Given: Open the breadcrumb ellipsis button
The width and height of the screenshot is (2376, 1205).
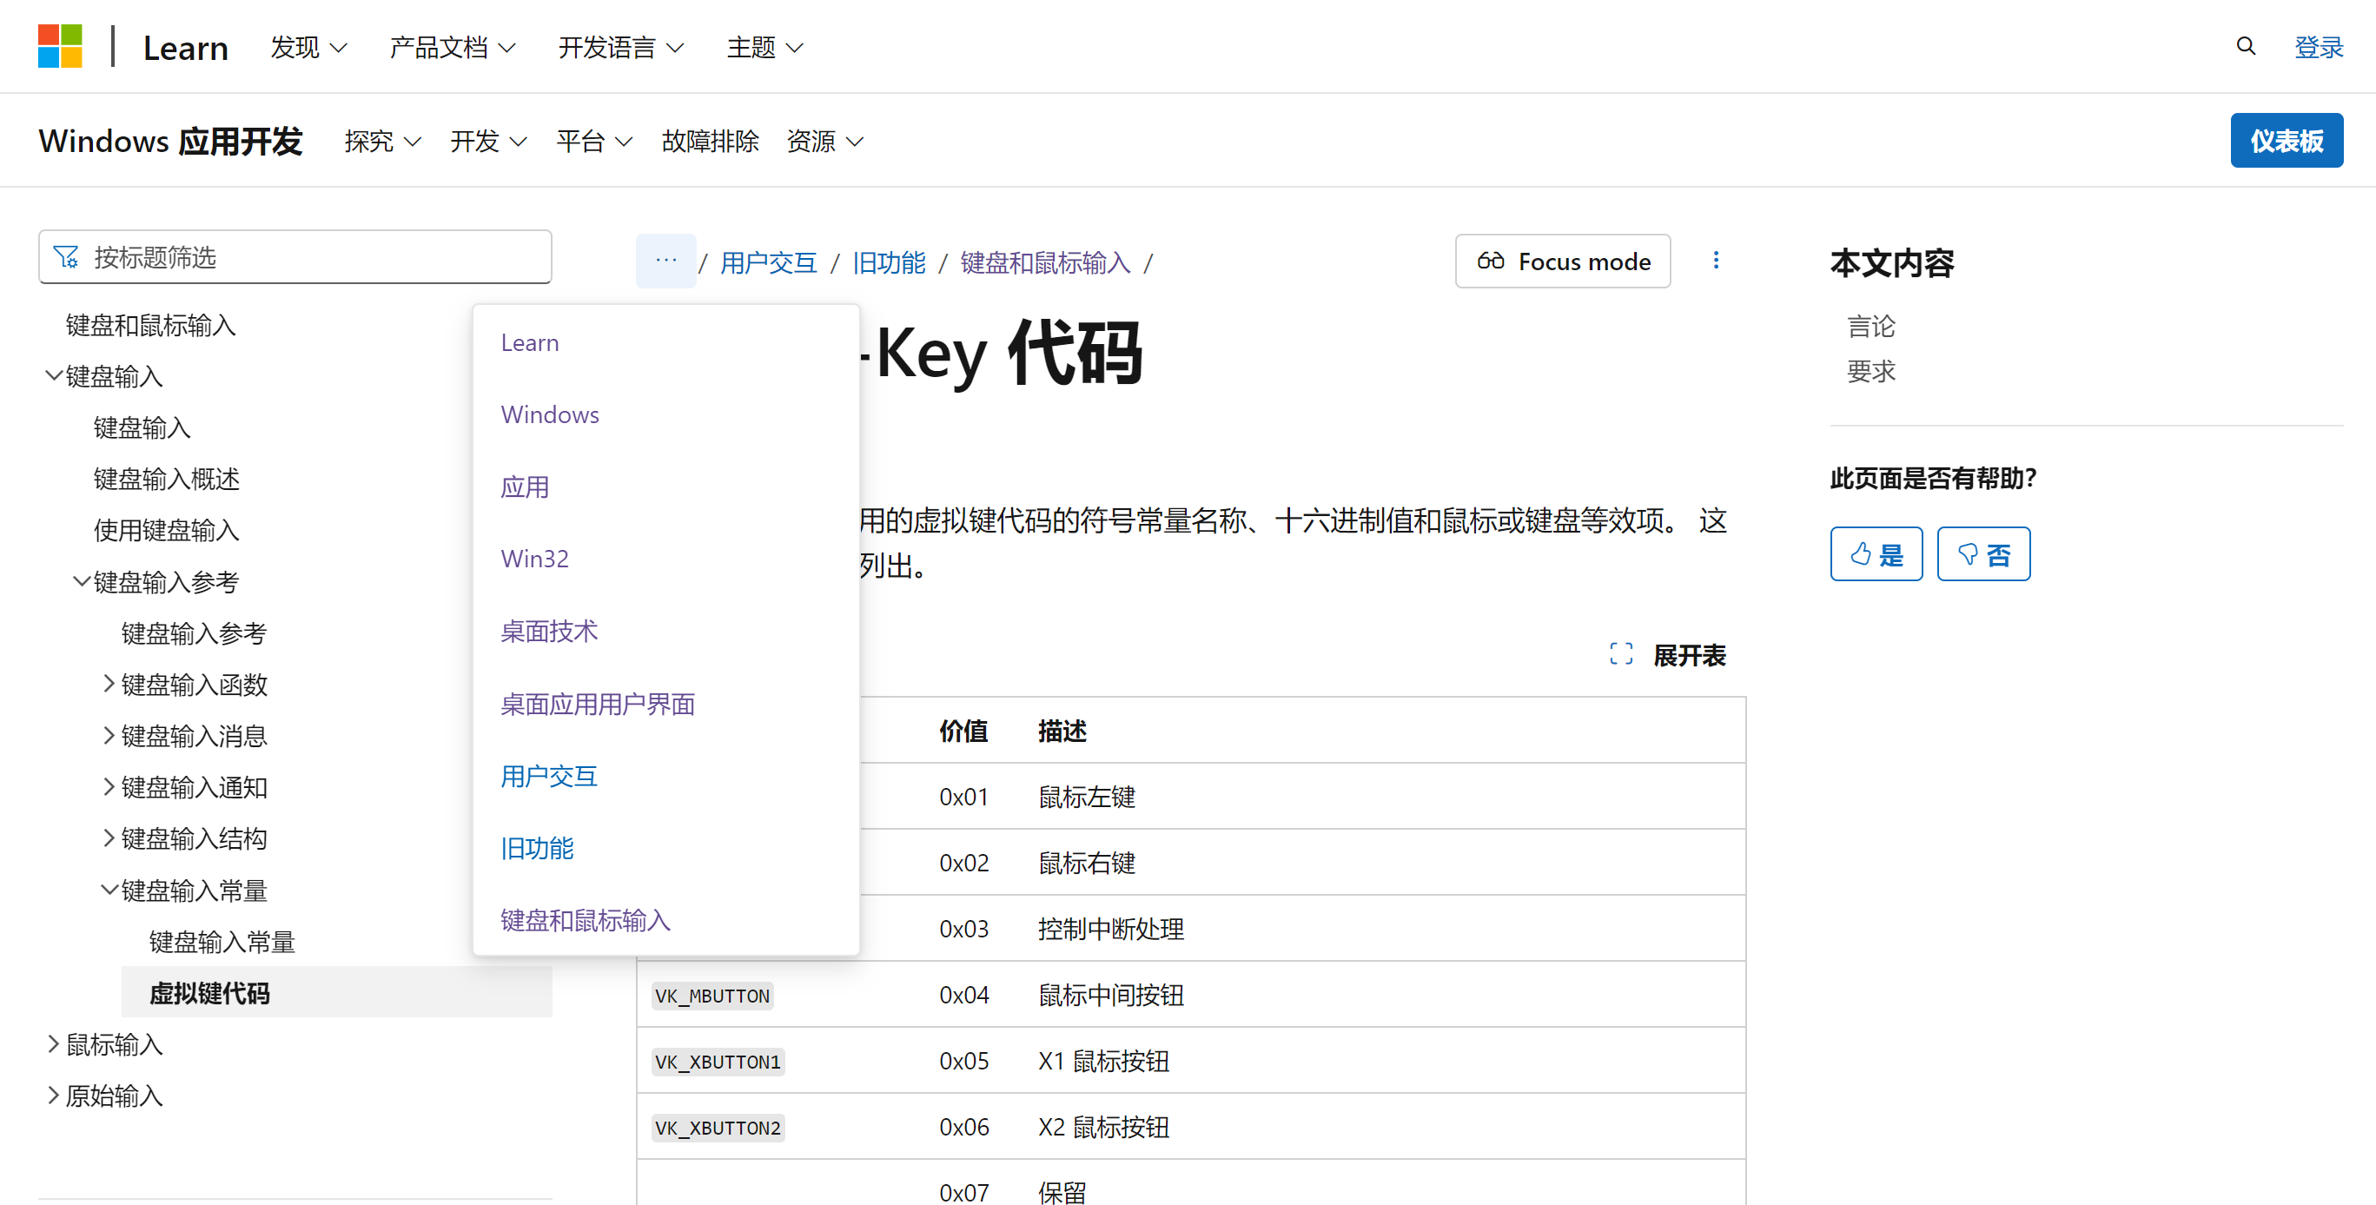Looking at the screenshot, I should [x=666, y=262].
